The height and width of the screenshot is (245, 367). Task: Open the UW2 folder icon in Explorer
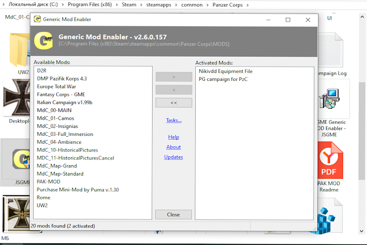[x=20, y=50]
